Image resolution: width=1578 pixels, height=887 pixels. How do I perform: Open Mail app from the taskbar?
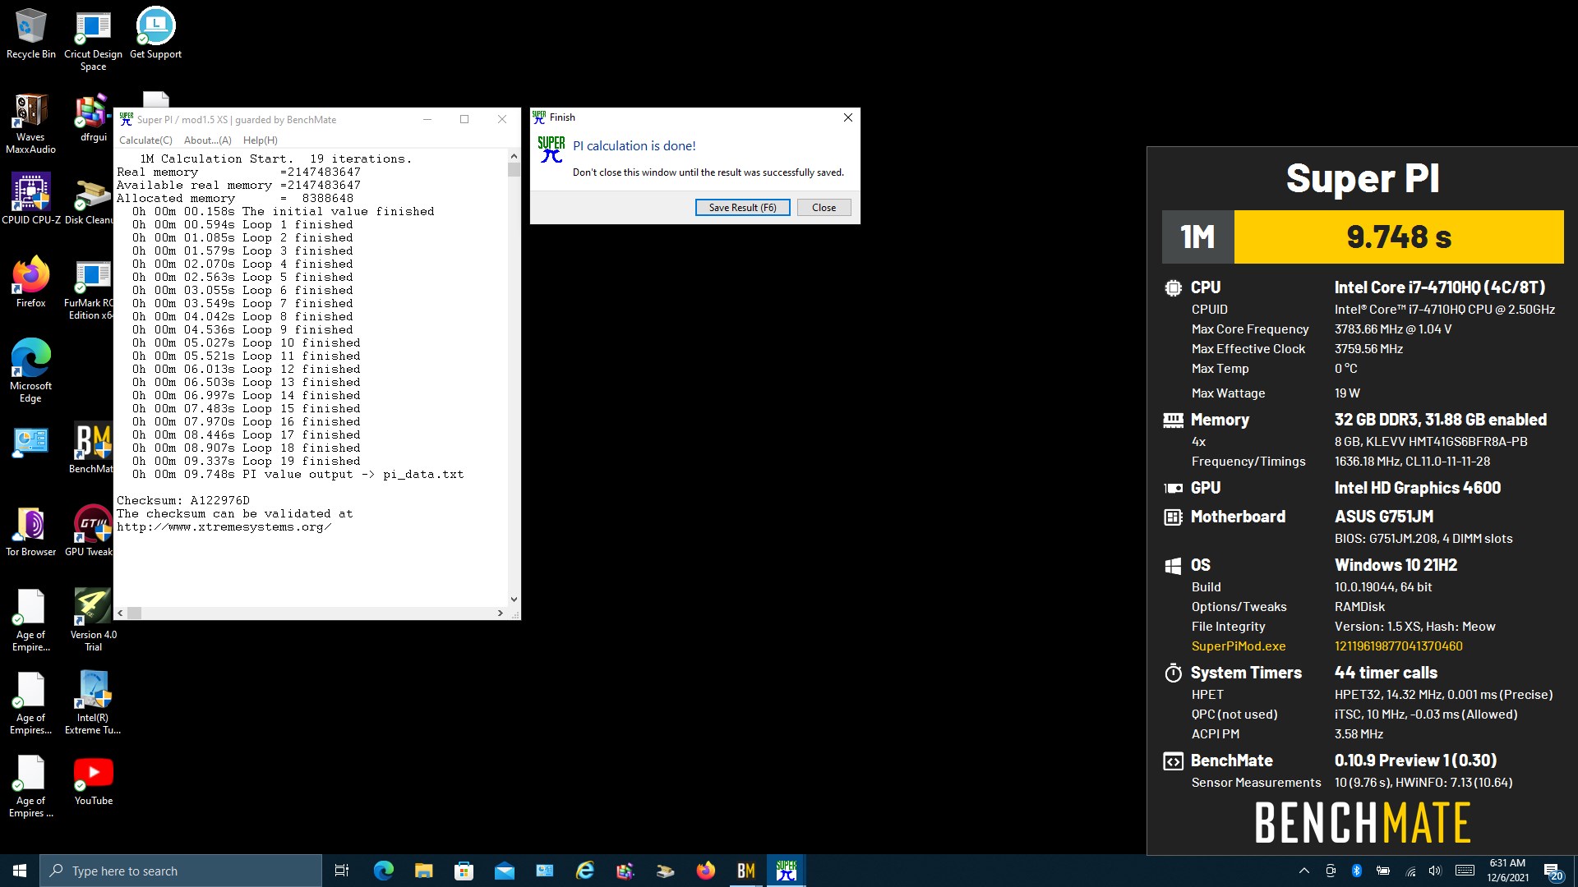pos(505,871)
